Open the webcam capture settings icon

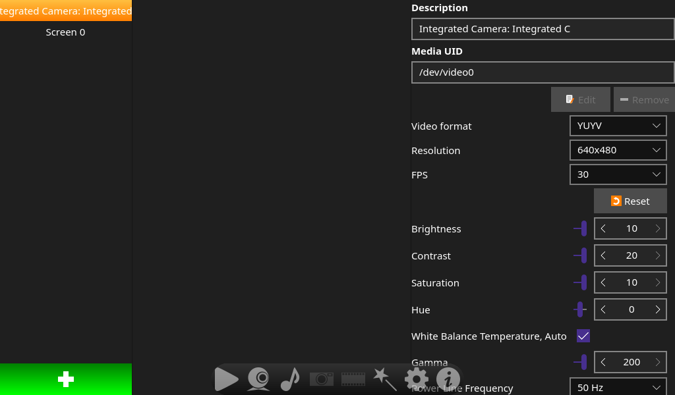point(258,379)
